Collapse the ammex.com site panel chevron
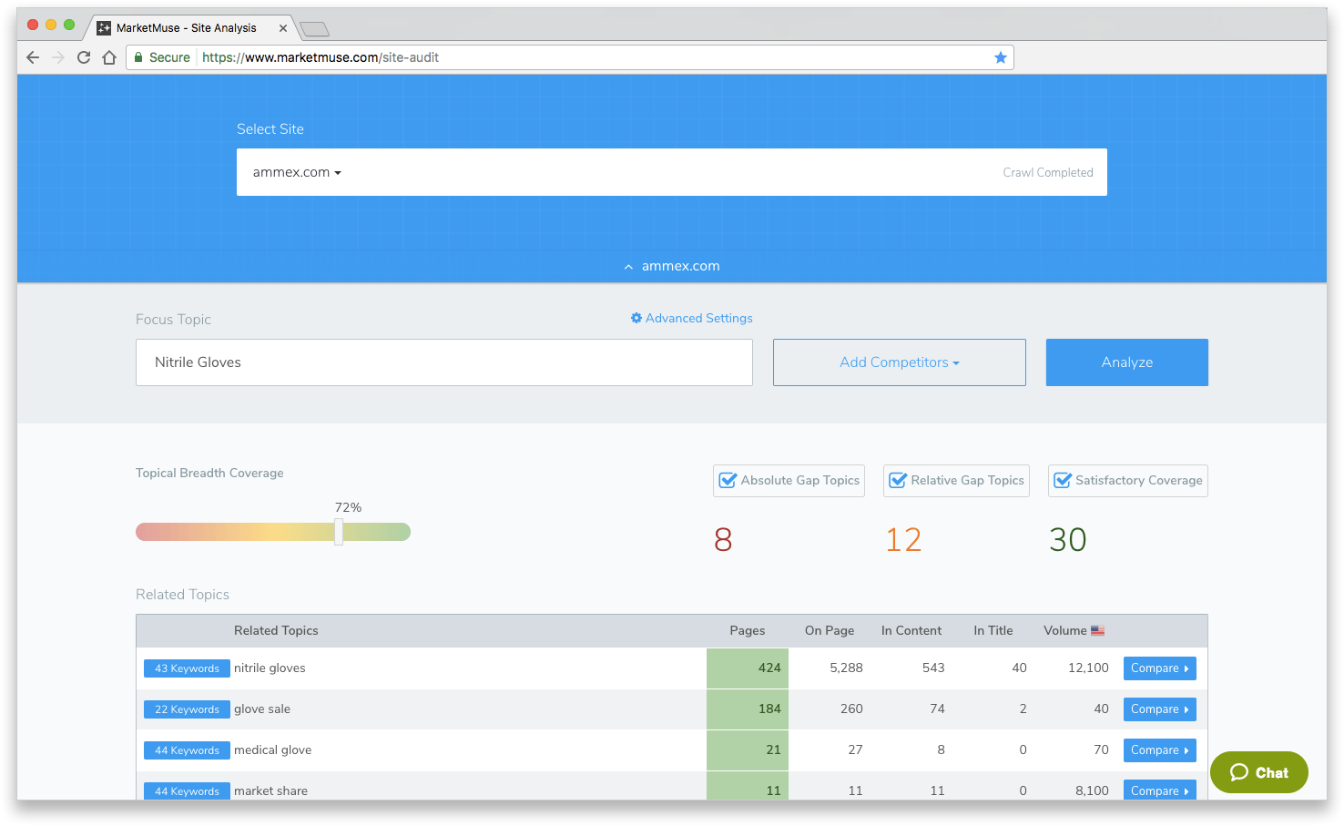The height and width of the screenshot is (826, 1344). [628, 267]
